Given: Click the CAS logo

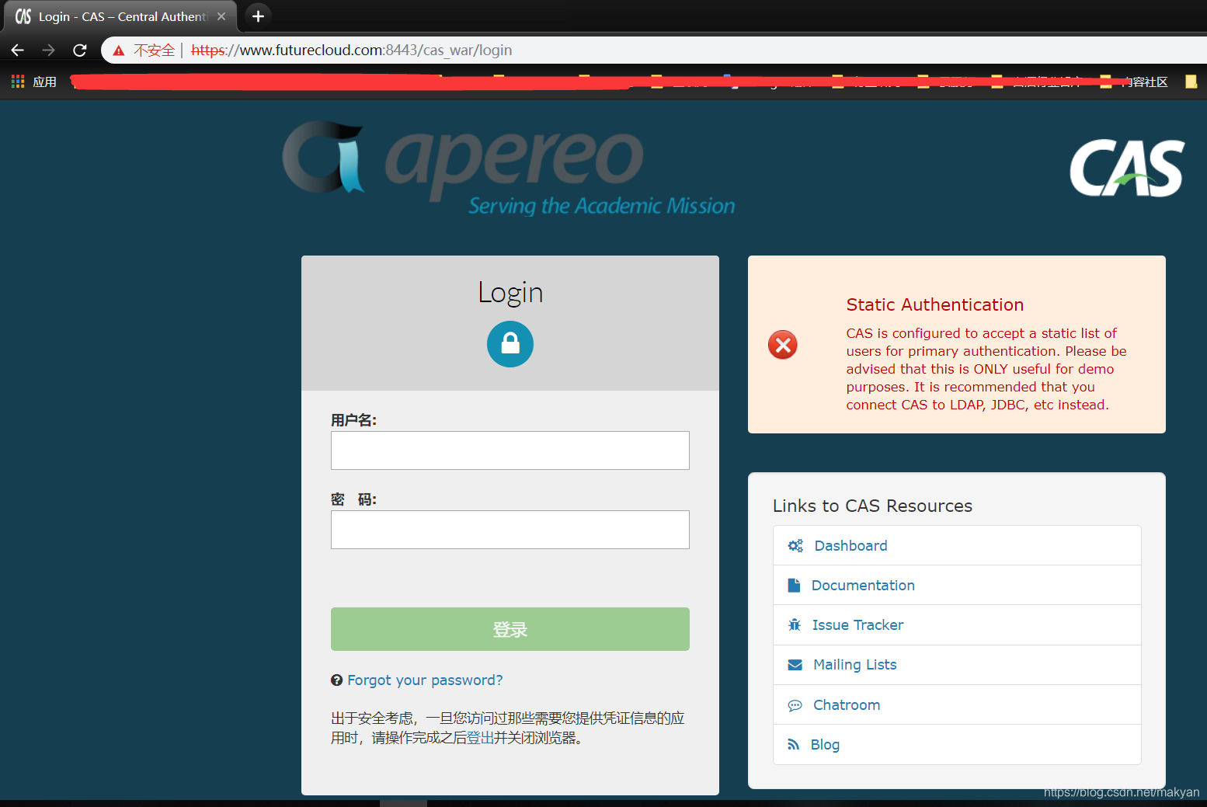Looking at the screenshot, I should 1127,168.
